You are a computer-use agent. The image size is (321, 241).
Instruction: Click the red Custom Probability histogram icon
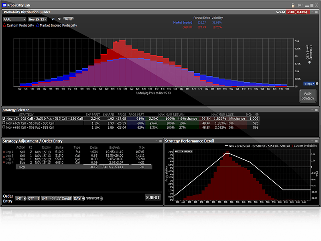click(4, 25)
